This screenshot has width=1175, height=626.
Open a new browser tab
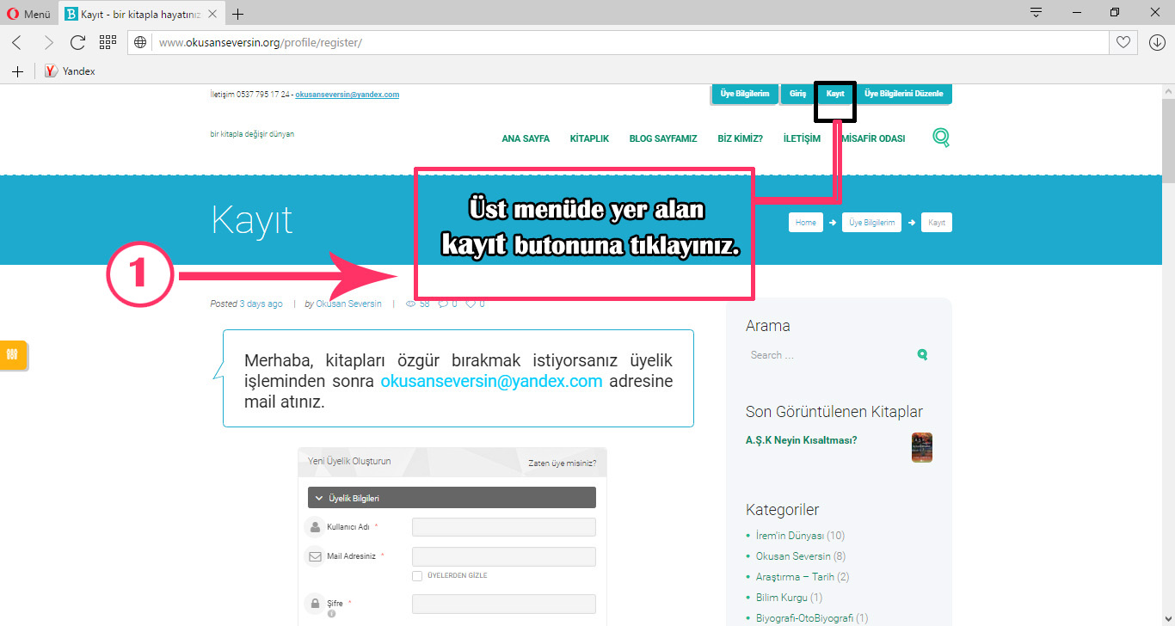(x=238, y=14)
